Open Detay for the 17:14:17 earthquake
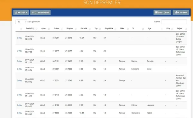Screen dimensions: 193x118 click(x=19, y=95)
